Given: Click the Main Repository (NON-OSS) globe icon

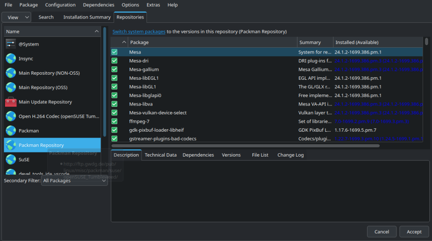Looking at the screenshot, I should click(11, 73).
